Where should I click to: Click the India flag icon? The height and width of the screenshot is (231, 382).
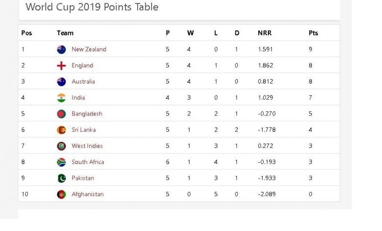coord(61,98)
